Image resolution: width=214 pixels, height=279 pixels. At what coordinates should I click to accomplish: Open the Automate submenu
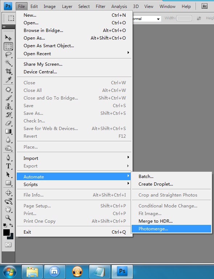click(x=74, y=177)
